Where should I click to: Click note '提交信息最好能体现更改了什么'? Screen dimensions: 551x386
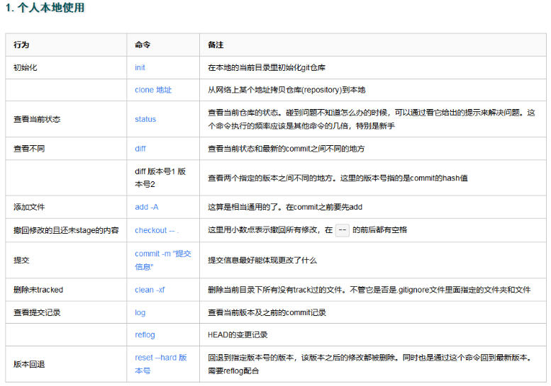point(262,260)
